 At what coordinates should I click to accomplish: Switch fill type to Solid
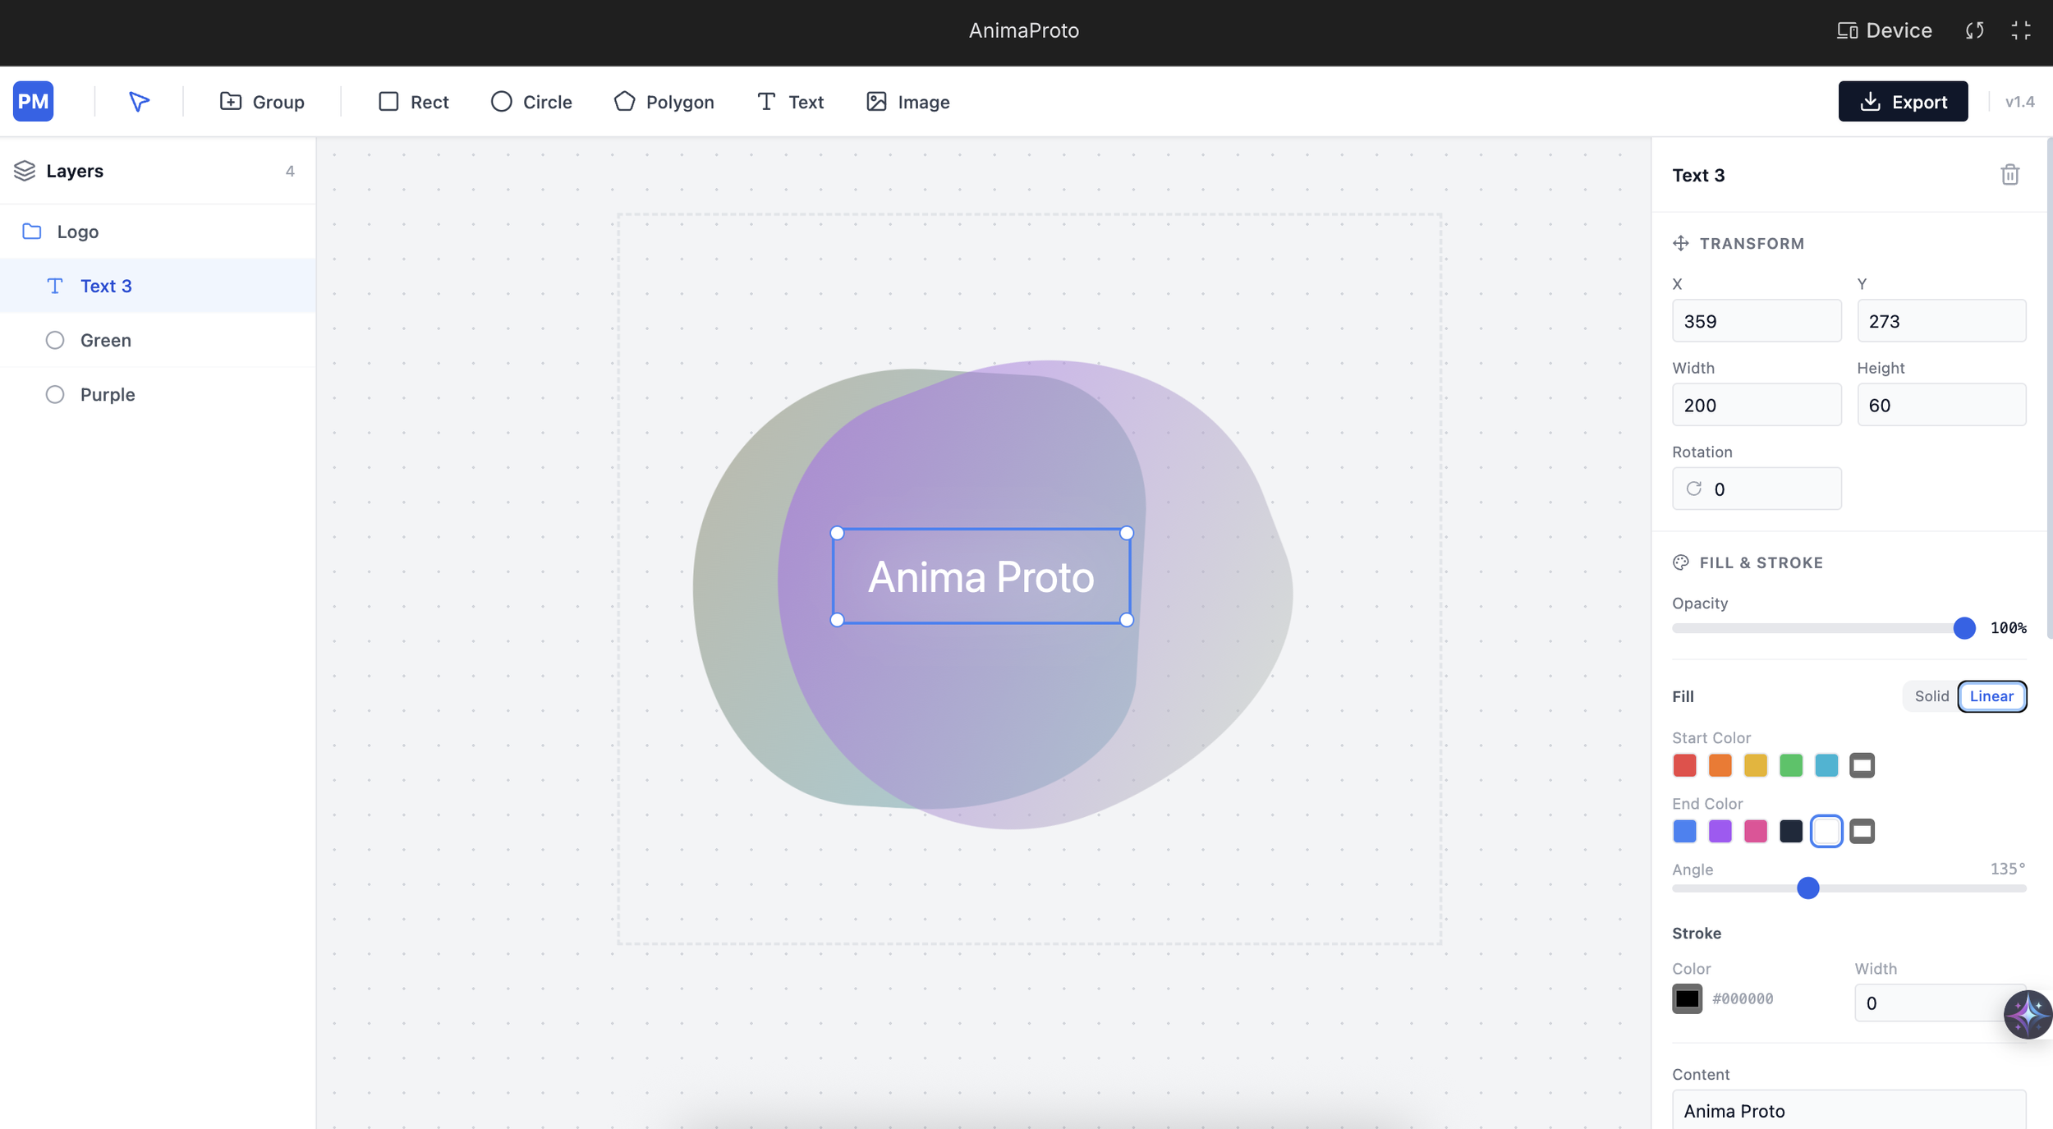pyautogui.click(x=1931, y=696)
